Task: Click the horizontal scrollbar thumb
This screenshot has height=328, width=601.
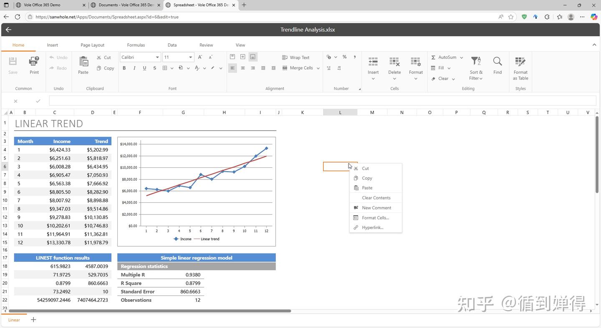Action: (x=150, y=311)
